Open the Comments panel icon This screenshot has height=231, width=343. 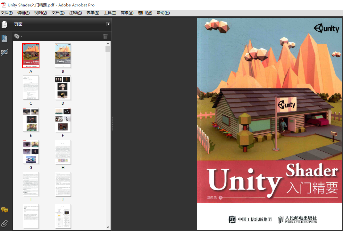[4, 210]
